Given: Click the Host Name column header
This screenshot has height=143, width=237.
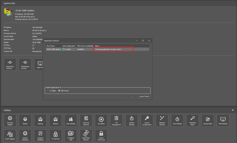Looking at the screenshot, I should tap(51, 46).
